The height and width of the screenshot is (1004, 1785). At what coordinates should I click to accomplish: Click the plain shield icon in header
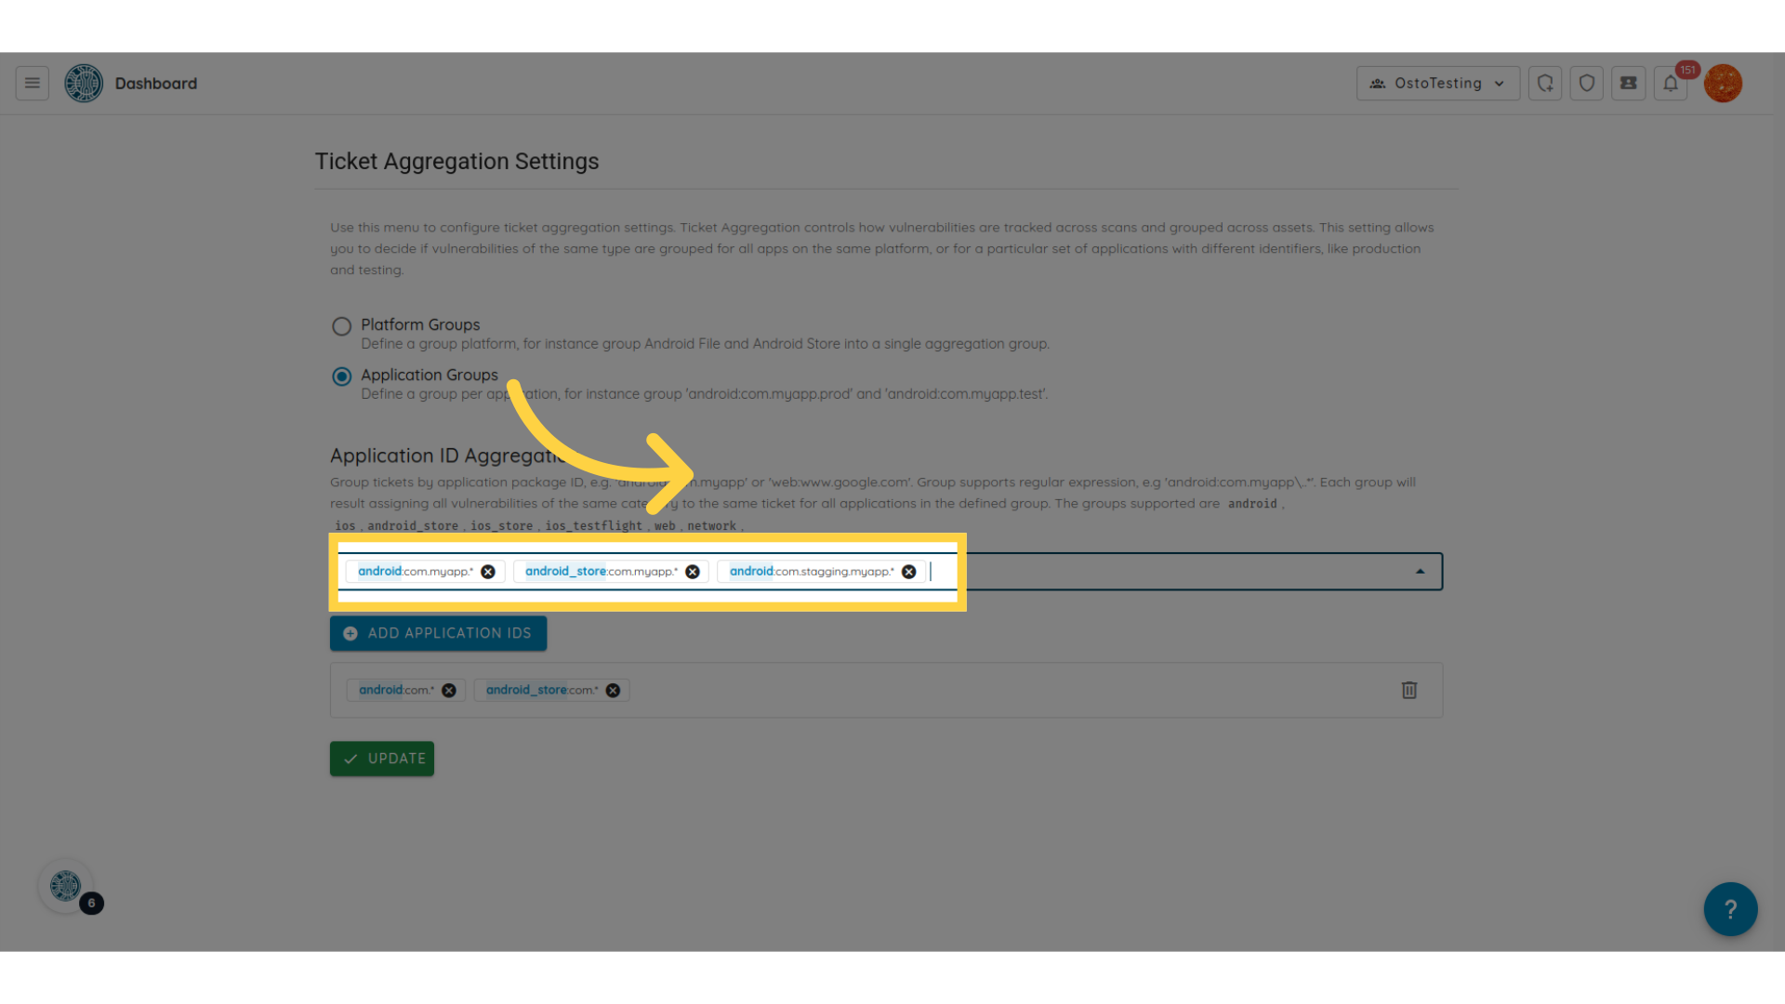[x=1586, y=84]
